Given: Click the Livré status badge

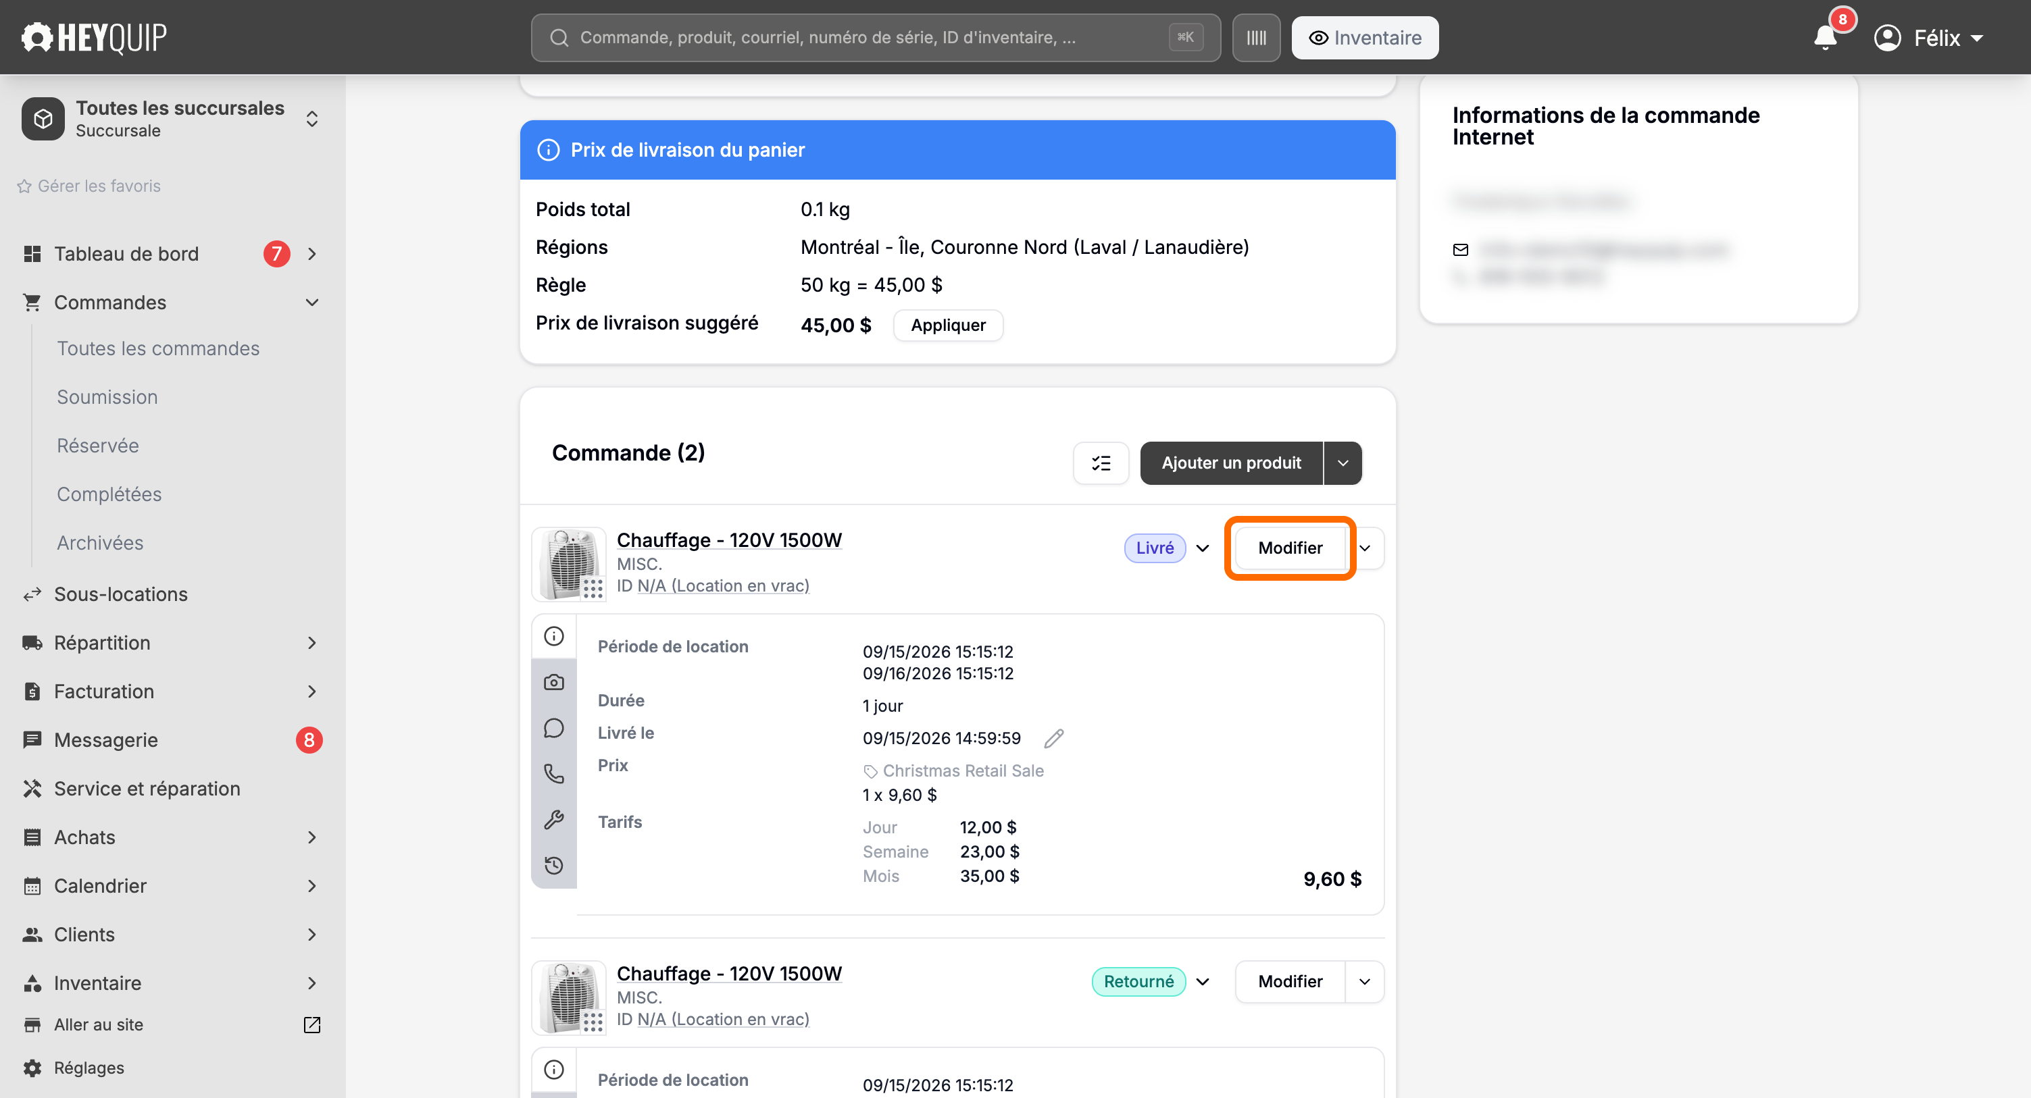Looking at the screenshot, I should click(1155, 548).
